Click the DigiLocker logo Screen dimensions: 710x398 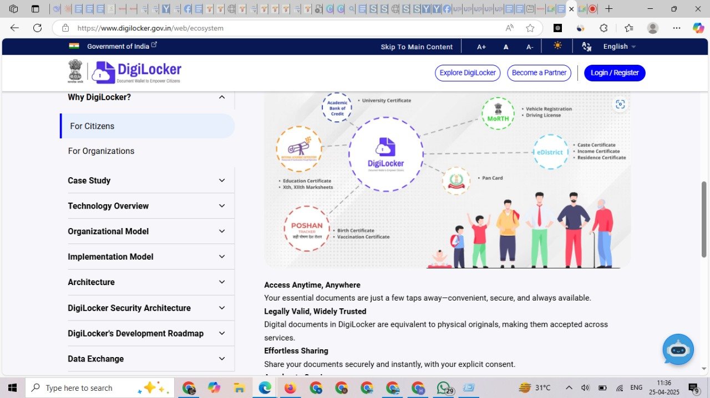tap(137, 73)
